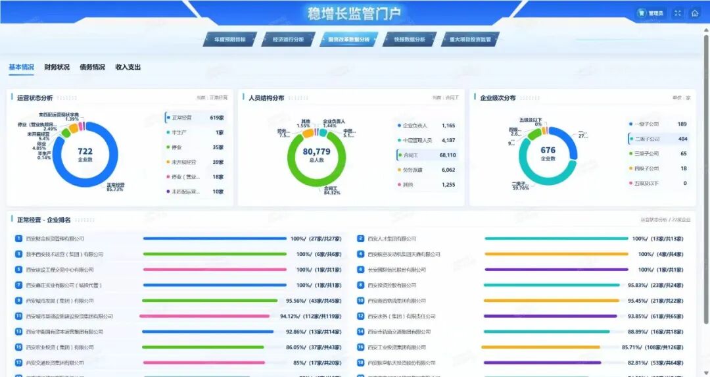Select the 正常经营 619家 legend entry
This screenshot has width=710, height=377.
point(195,118)
